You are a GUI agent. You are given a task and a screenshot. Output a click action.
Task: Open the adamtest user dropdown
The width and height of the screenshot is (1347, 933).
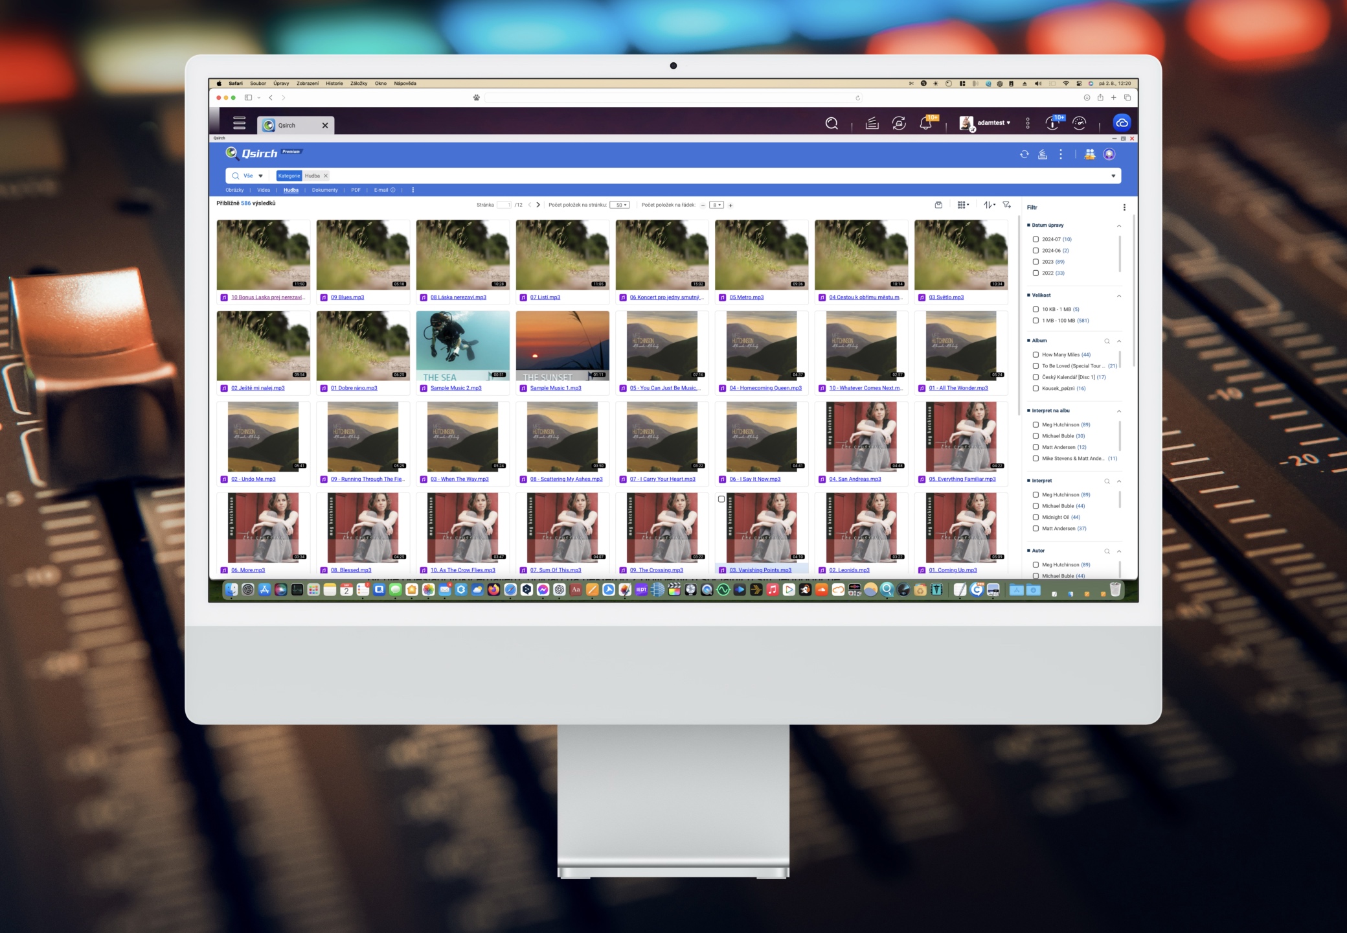coord(993,122)
